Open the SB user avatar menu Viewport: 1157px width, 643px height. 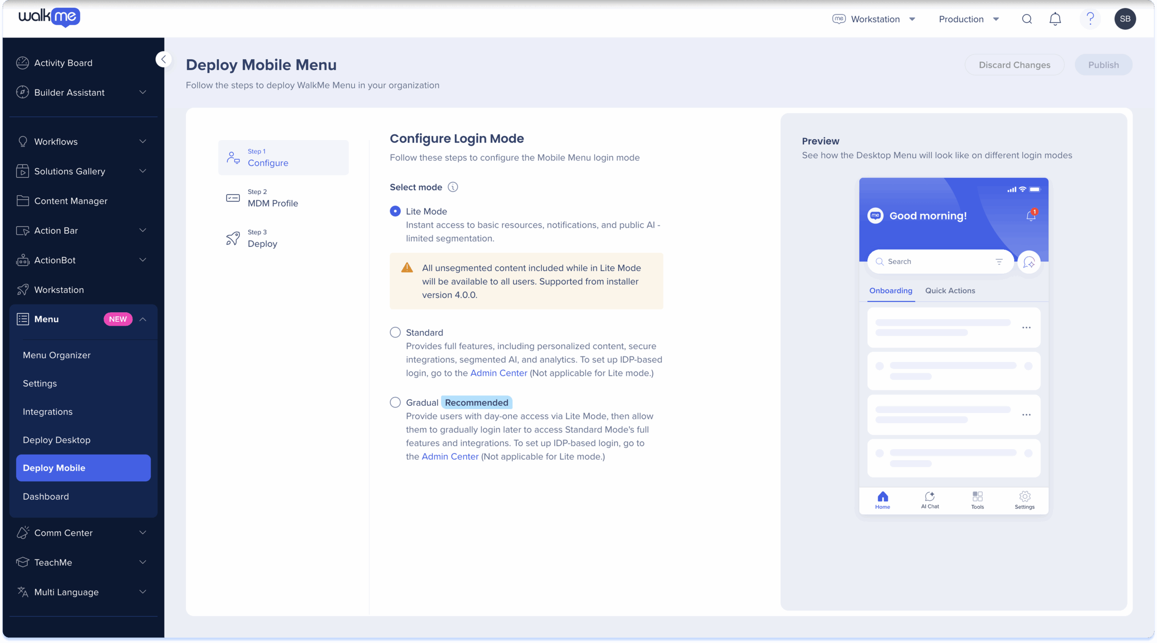pos(1125,19)
